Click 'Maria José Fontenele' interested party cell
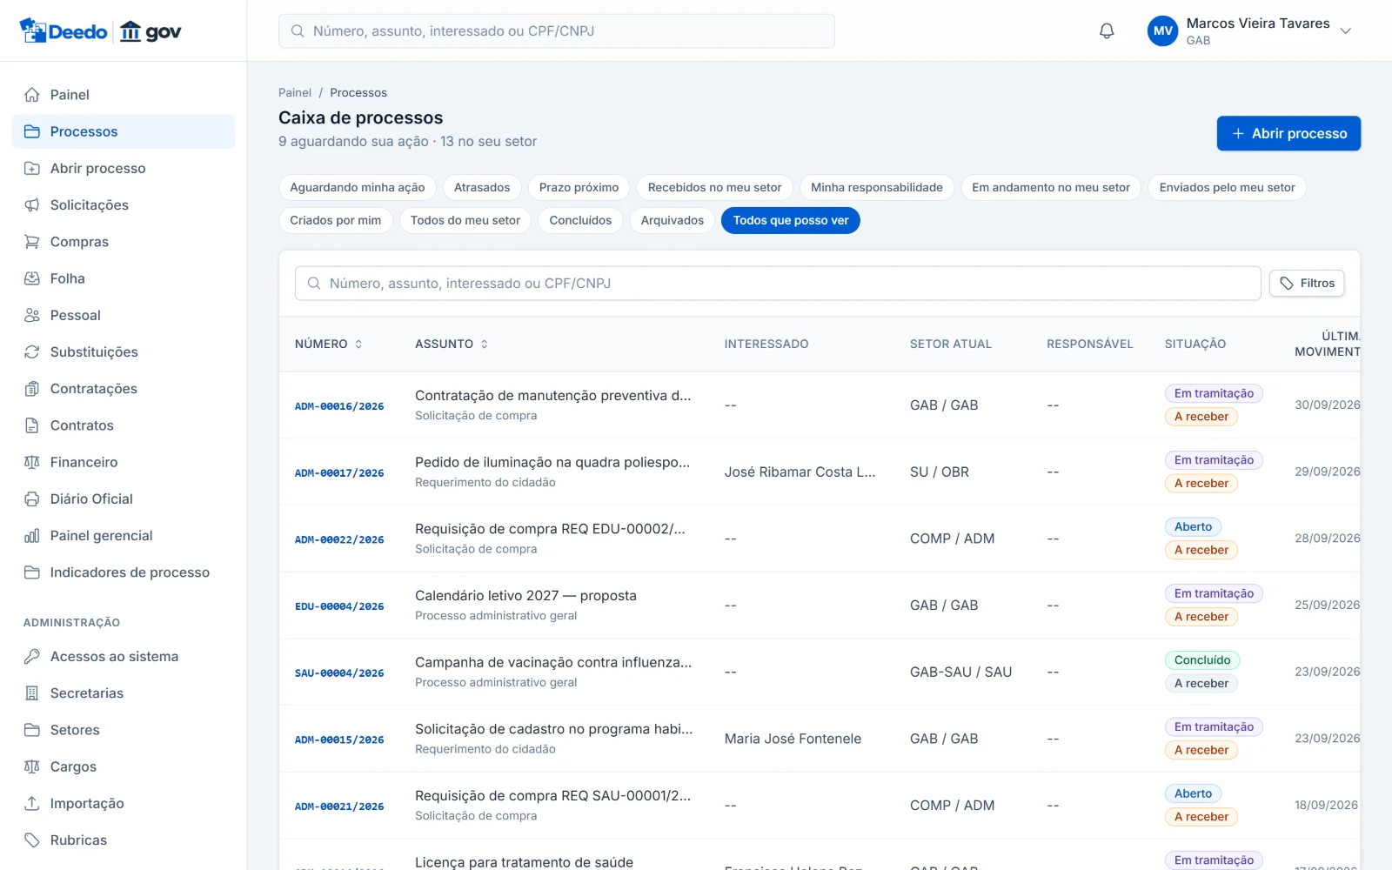Viewport: 1392px width, 870px height. (793, 739)
